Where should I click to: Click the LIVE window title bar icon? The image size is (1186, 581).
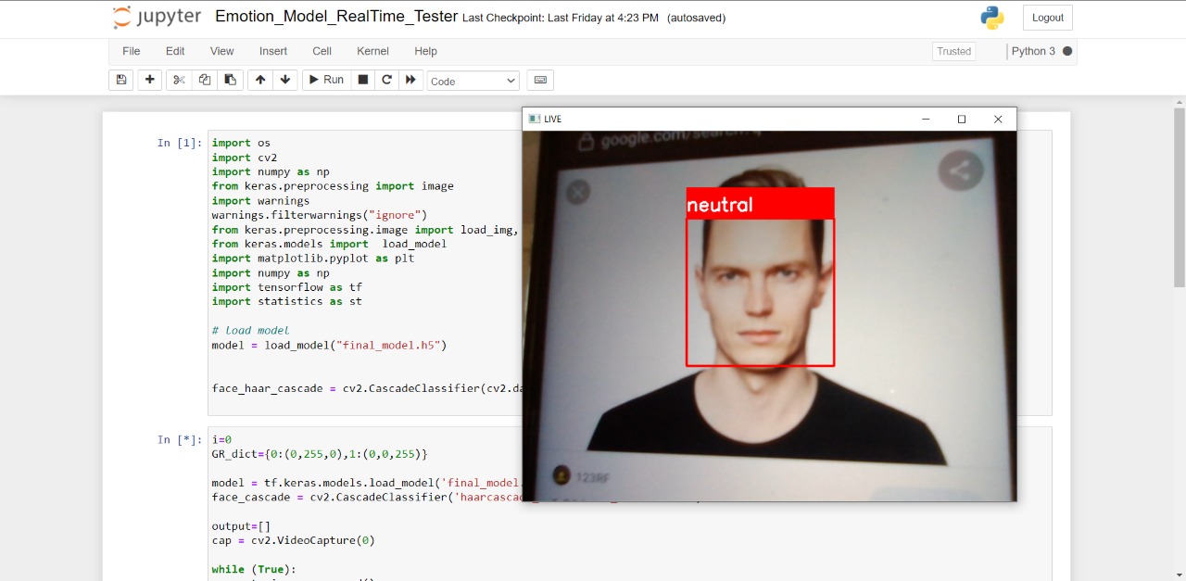click(534, 119)
